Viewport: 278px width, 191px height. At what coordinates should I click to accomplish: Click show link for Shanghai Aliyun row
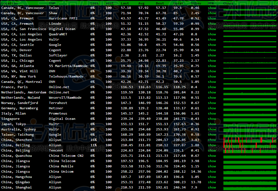coord(212,187)
